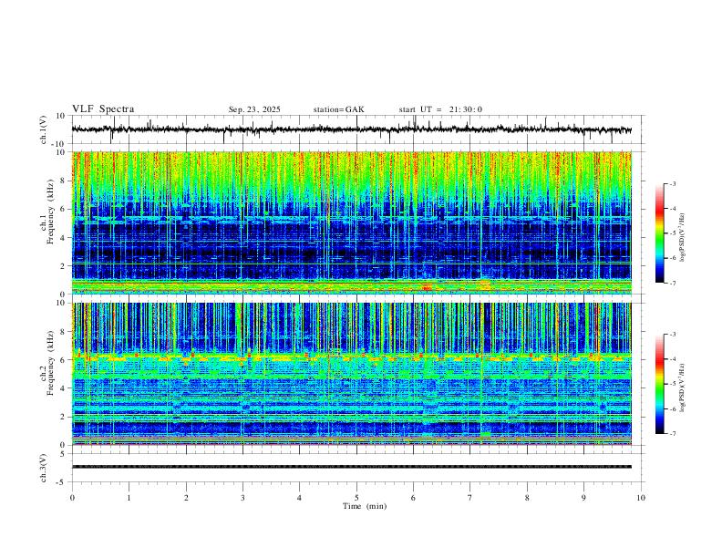This screenshot has height=558, width=722.
Task: Click the "-3" label on upper color bar
Action: click(673, 183)
